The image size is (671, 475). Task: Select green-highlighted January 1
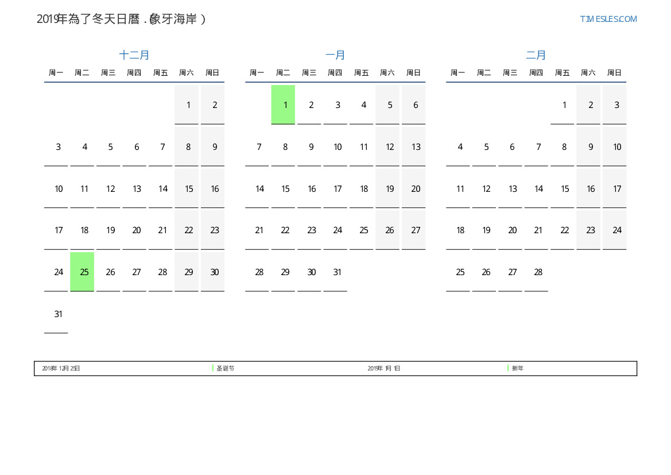283,105
